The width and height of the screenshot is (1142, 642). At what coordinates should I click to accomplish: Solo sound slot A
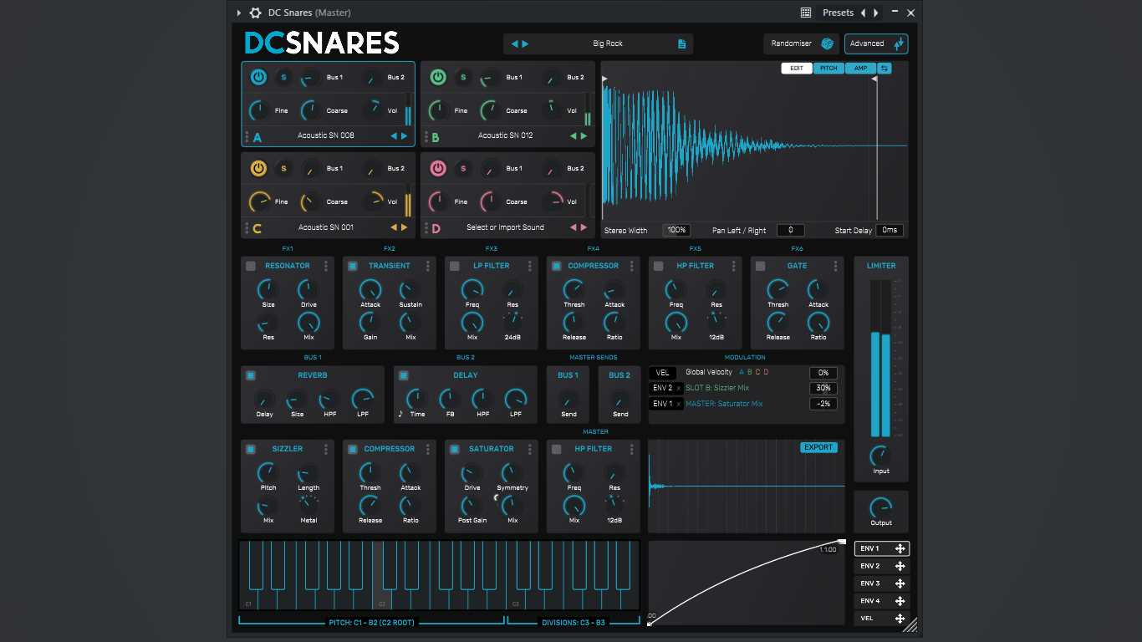pyautogui.click(x=283, y=78)
